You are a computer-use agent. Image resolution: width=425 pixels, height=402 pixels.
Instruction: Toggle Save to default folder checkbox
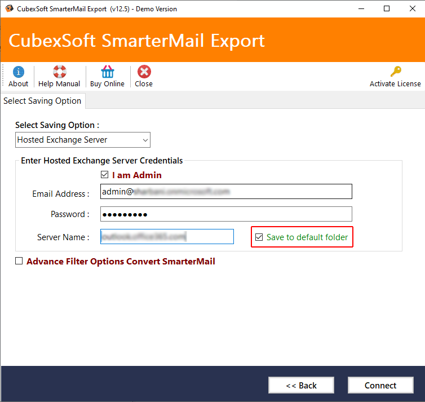point(259,237)
